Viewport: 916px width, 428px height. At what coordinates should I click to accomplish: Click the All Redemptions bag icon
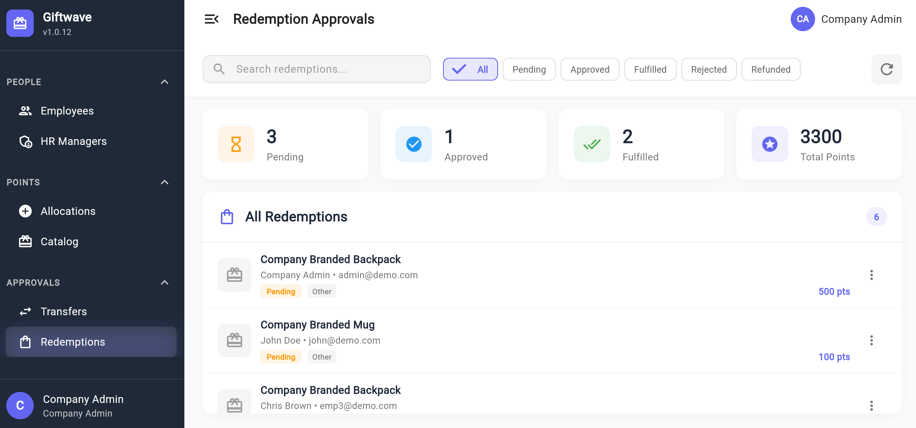pyautogui.click(x=227, y=217)
